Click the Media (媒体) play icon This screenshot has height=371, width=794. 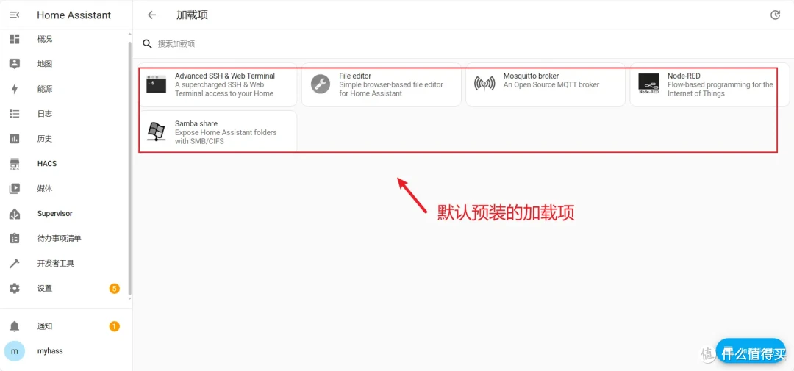[x=15, y=188]
